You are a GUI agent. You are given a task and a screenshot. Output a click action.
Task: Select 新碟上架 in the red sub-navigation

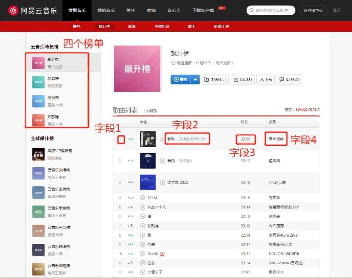221,26
